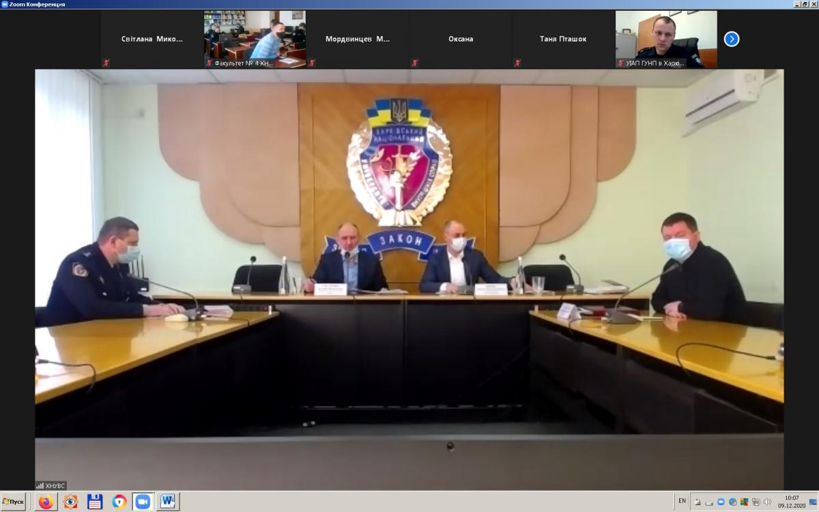The image size is (819, 512).
Task: Switch to Word document in taskbar
Action: pos(168,502)
